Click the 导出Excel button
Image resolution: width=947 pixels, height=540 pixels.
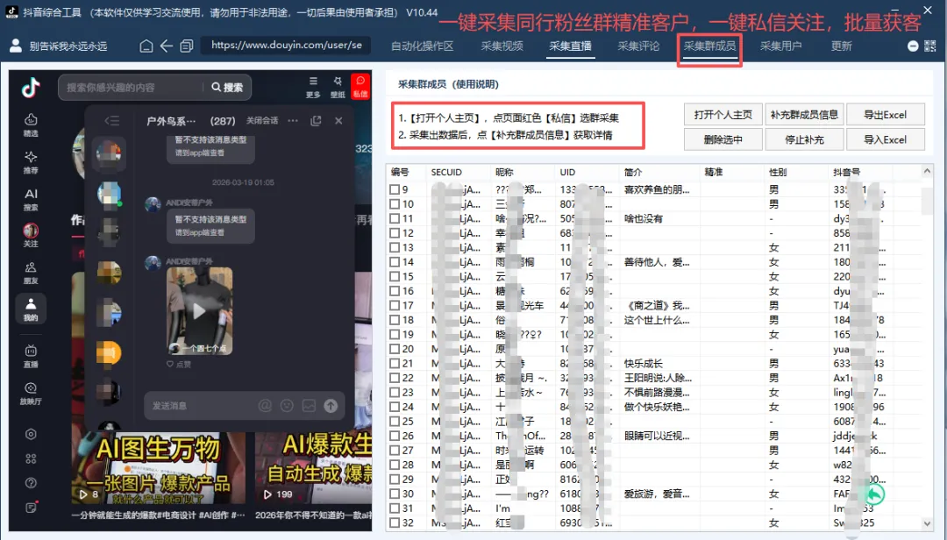coord(886,114)
